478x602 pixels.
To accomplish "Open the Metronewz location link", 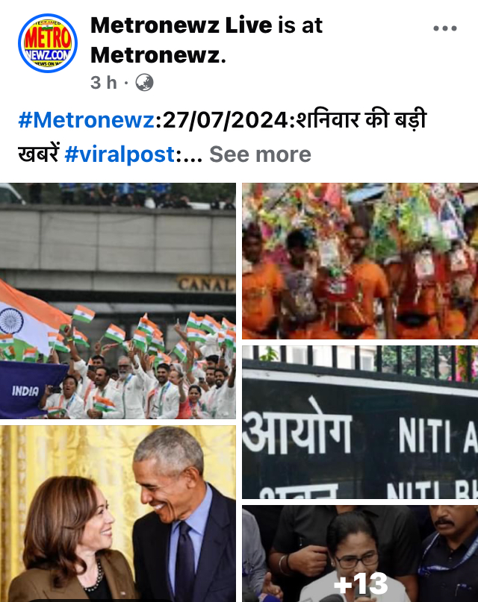I will click(x=158, y=55).
